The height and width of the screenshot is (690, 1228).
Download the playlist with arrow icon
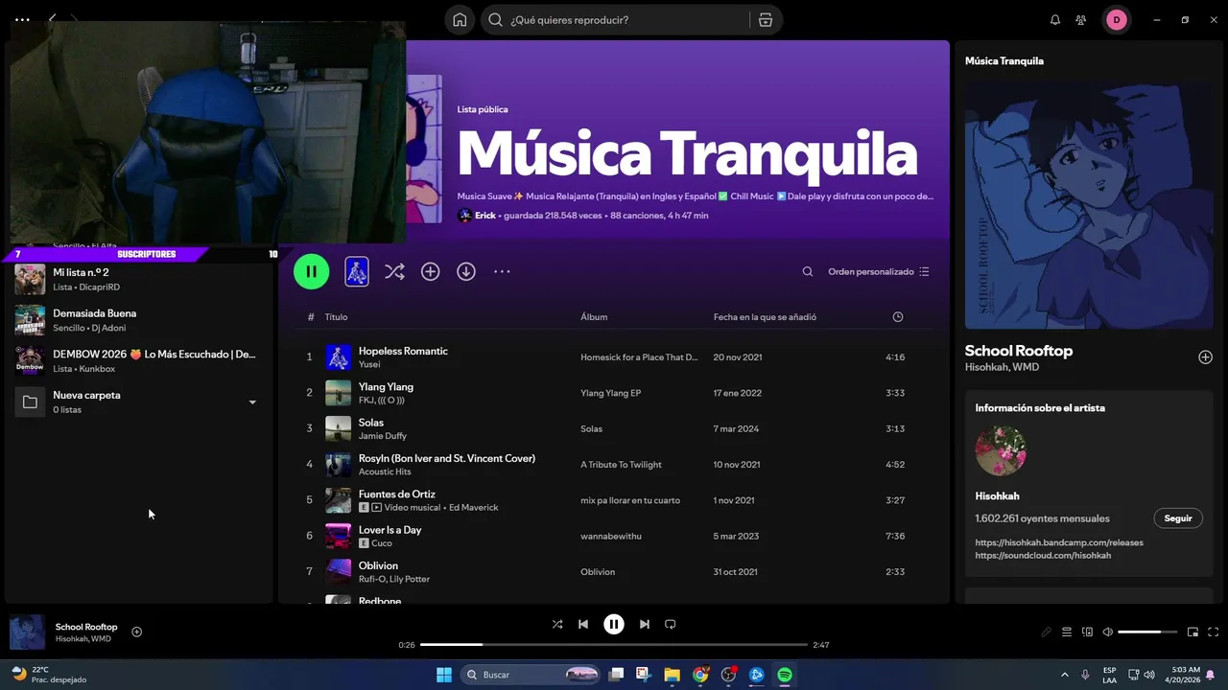point(466,272)
